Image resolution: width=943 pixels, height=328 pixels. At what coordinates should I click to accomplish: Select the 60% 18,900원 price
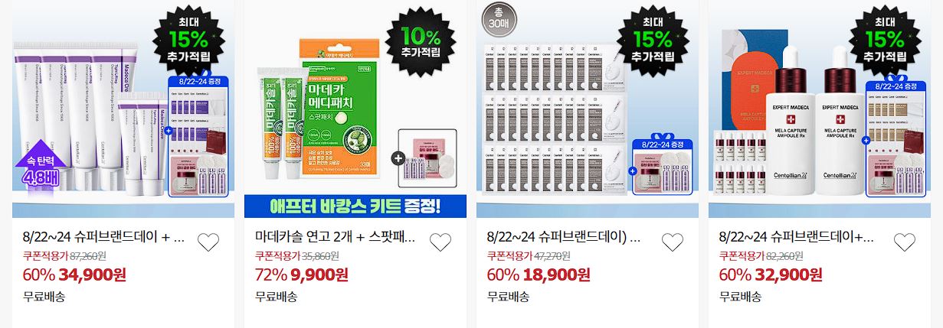point(539,274)
